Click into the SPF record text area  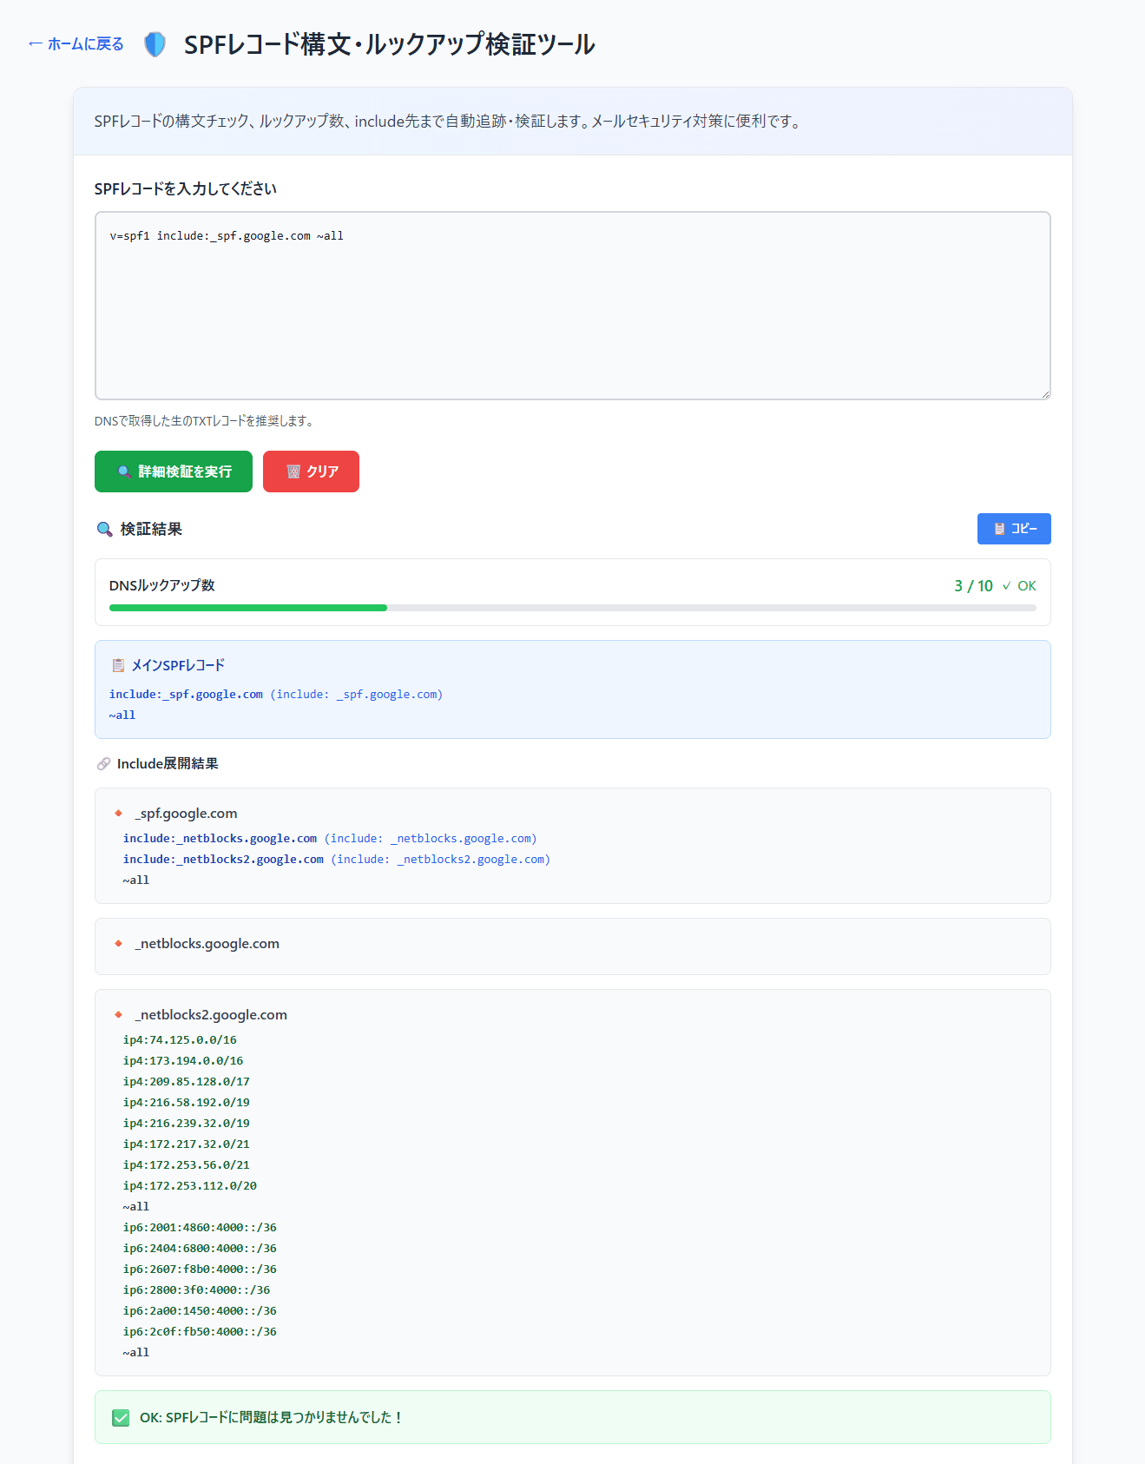tap(572, 306)
